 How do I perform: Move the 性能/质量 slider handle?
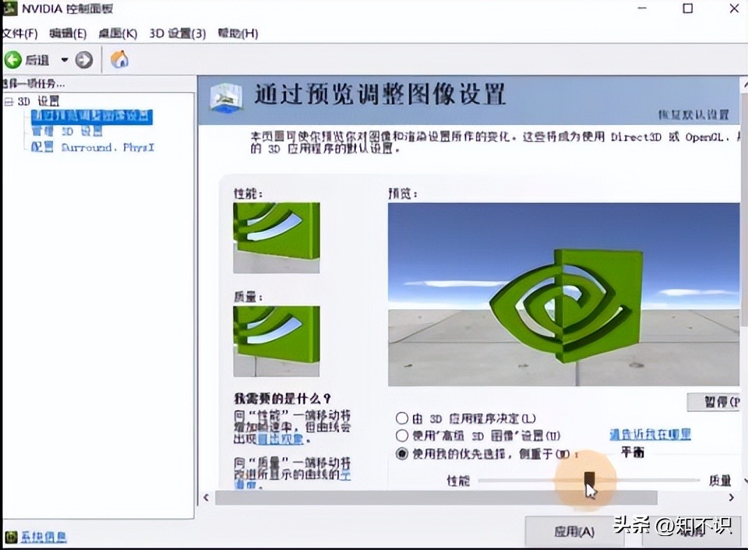[x=590, y=479]
